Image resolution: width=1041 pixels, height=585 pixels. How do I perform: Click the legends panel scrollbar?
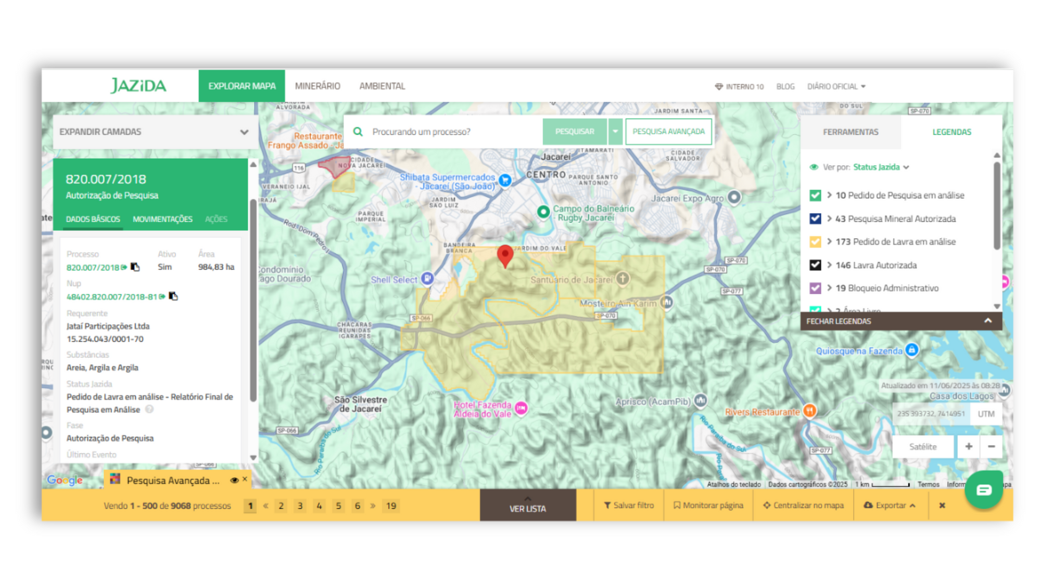[997, 205]
